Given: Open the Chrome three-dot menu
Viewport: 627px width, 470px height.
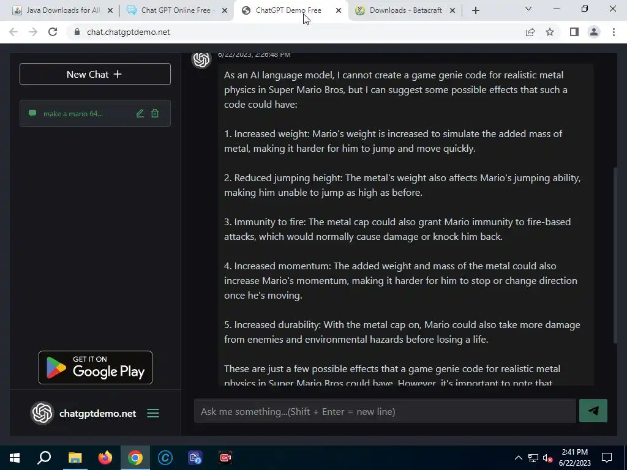Looking at the screenshot, I should [x=614, y=32].
